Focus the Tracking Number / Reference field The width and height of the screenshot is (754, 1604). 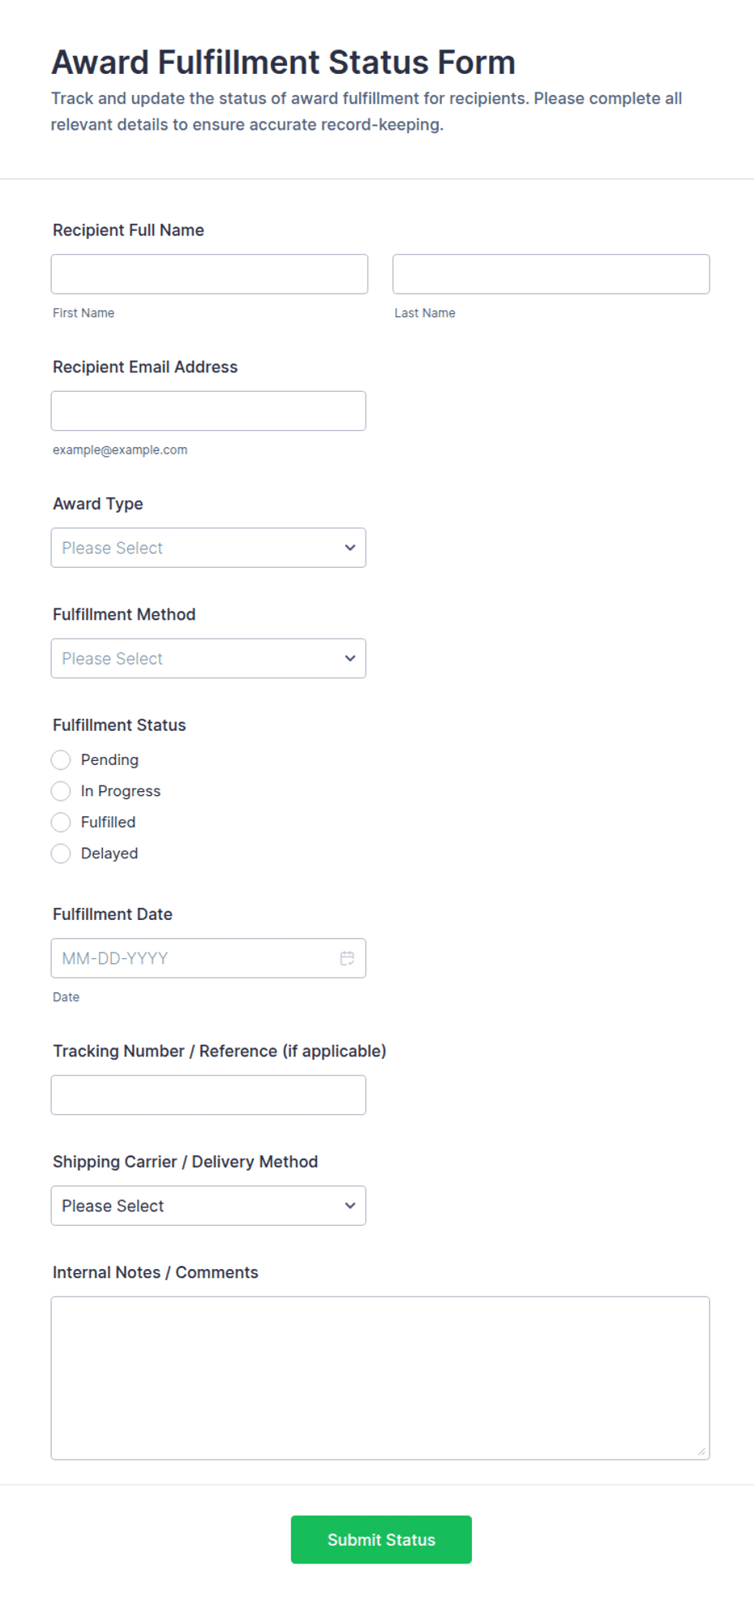(208, 1095)
